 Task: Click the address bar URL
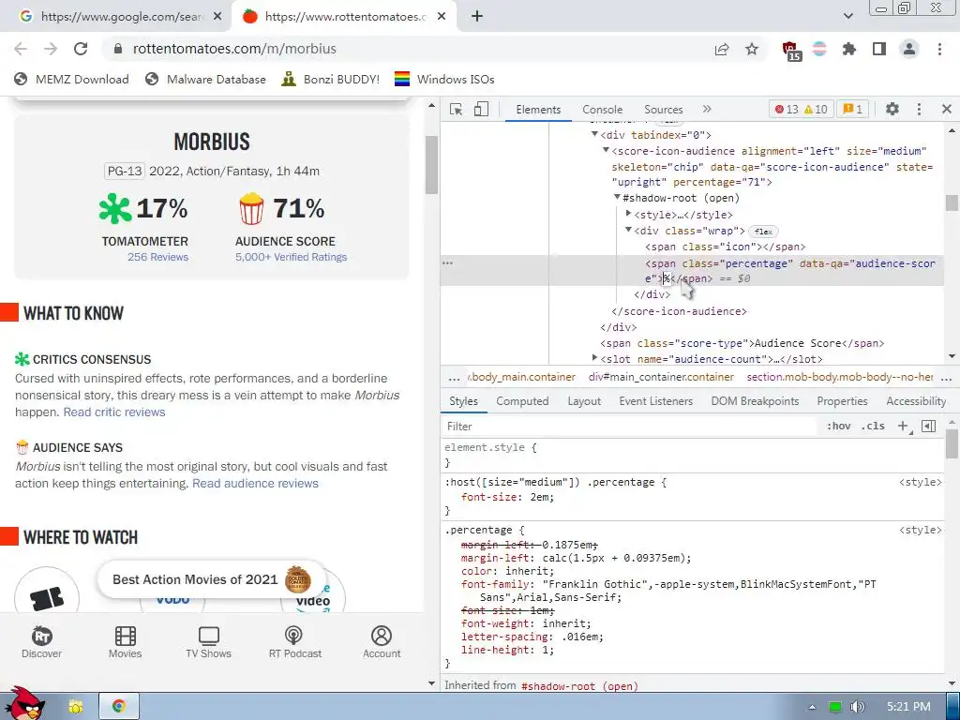coord(234,49)
